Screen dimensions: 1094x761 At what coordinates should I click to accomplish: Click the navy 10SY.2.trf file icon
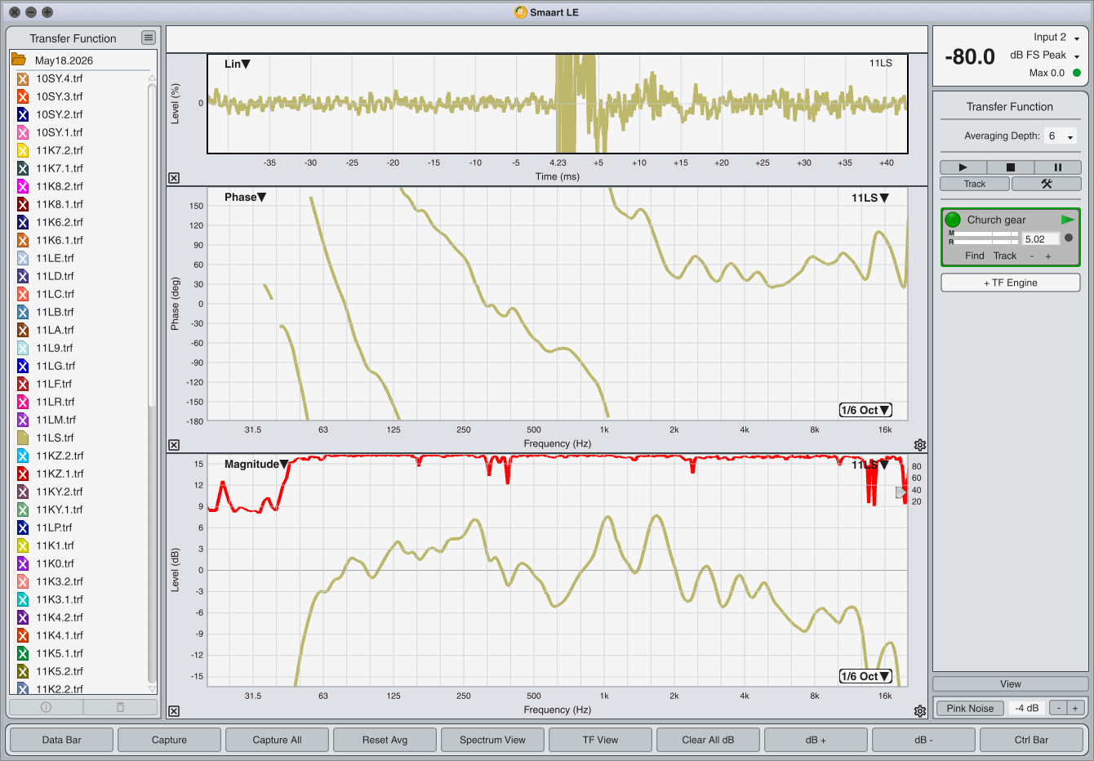[23, 114]
